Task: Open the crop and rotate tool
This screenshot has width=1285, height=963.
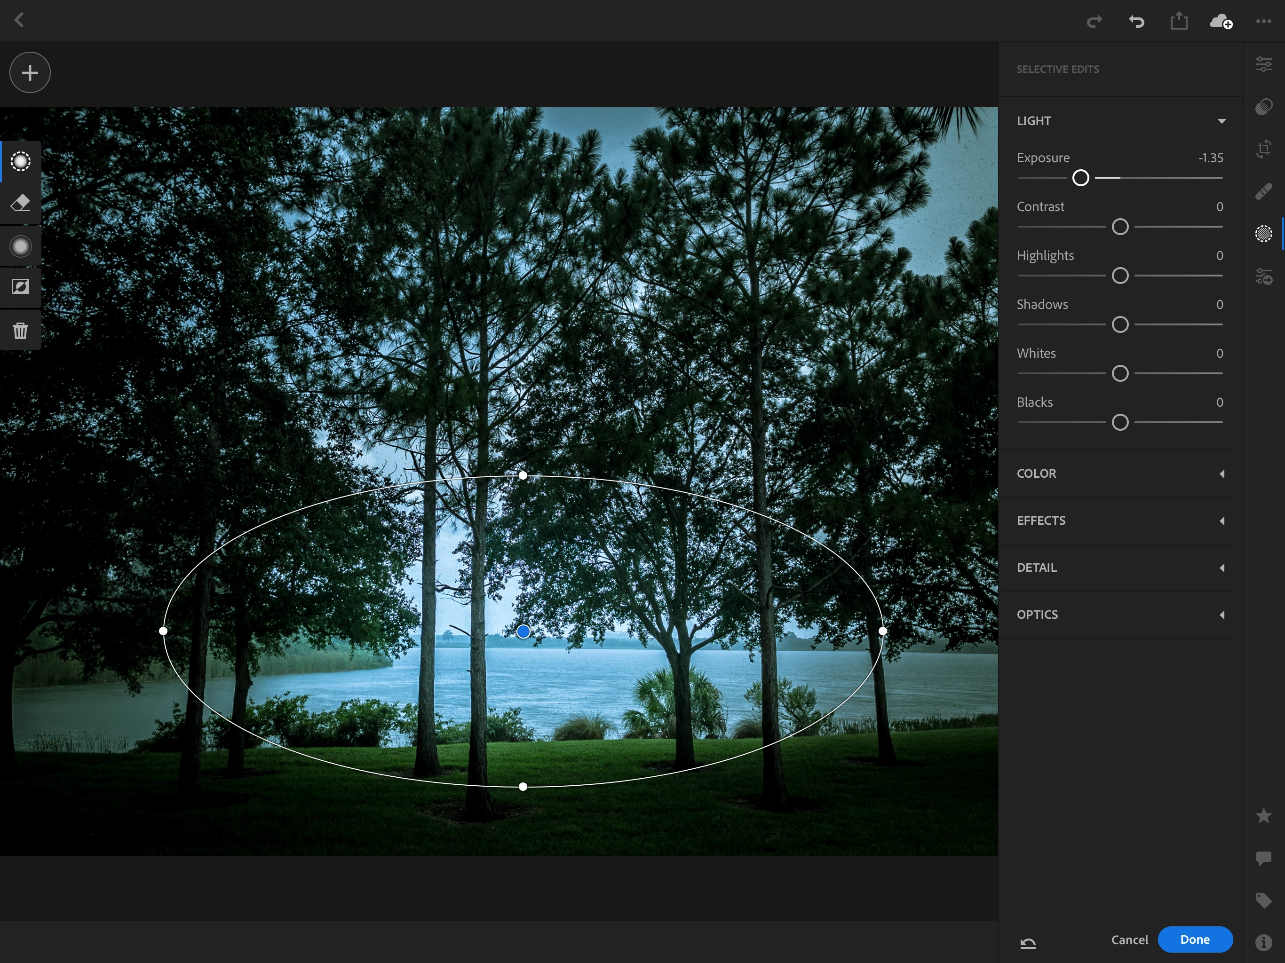Action: (1263, 149)
